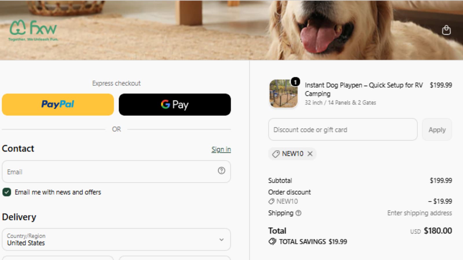Open the shipping info help icon
463x260 pixels.
click(298, 213)
